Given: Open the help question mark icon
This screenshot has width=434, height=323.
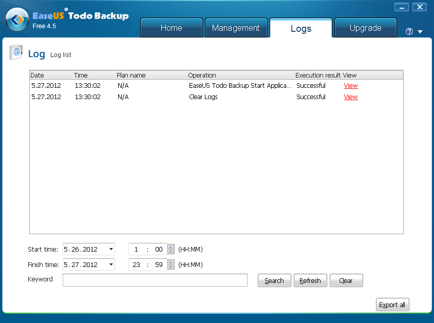Looking at the screenshot, I should [409, 31].
